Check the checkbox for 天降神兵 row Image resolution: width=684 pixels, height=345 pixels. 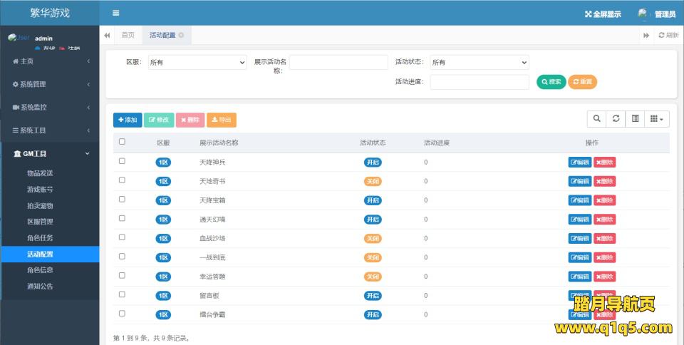coord(122,161)
